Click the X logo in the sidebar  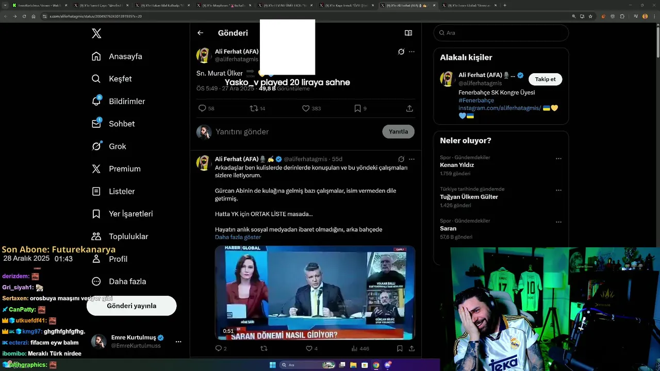96,33
